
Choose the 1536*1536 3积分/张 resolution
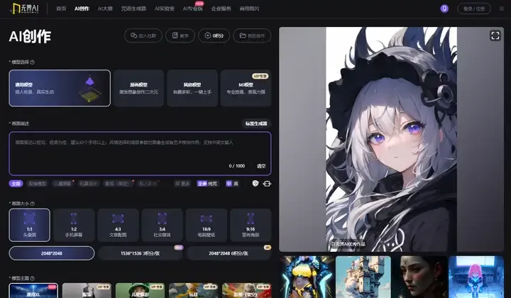(x=140, y=253)
